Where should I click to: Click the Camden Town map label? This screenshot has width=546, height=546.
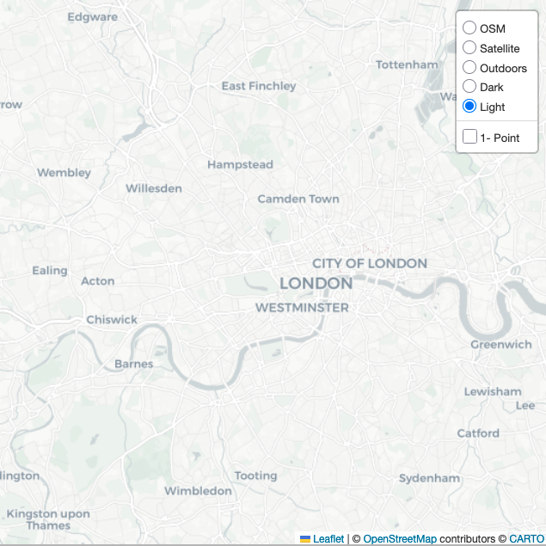298,199
